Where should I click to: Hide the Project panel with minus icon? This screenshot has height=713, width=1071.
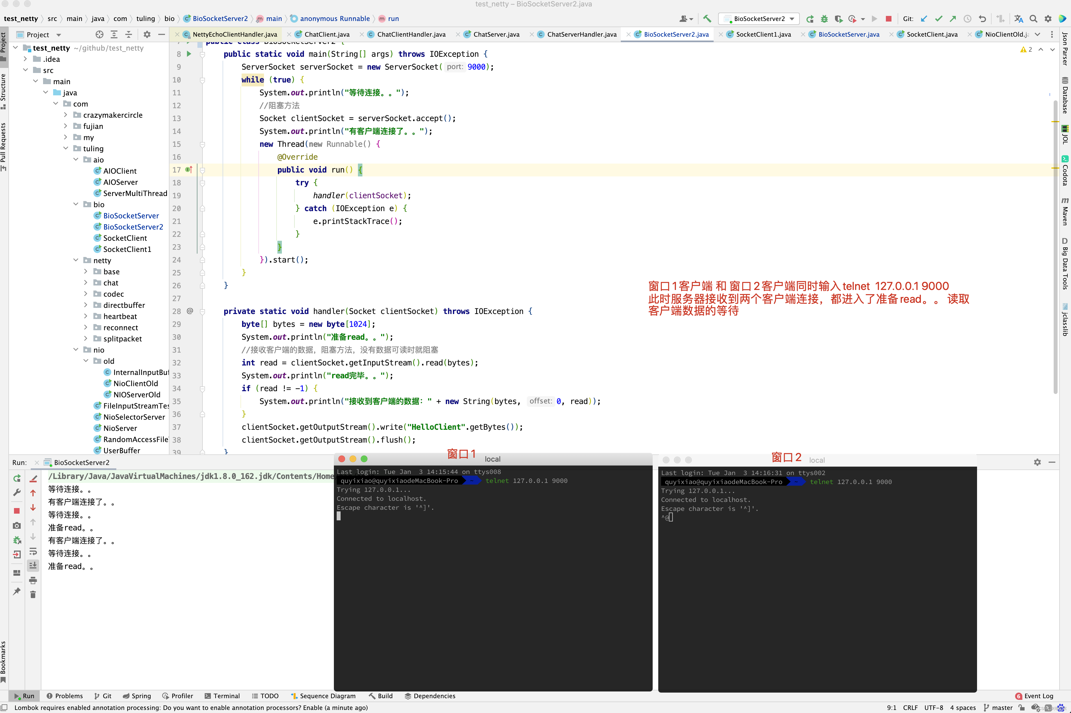161,35
